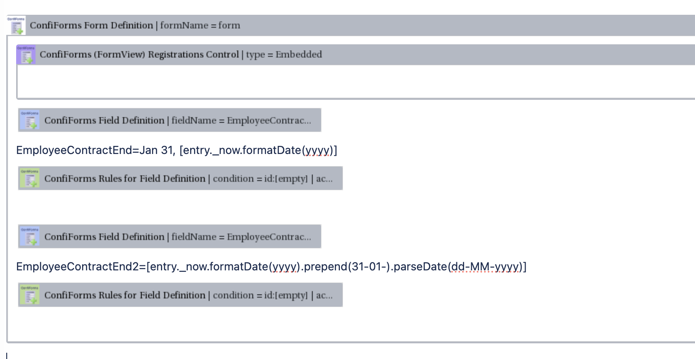Image resolution: width=695 pixels, height=359 pixels.
Task: Select the first condition id:[empty] Rules macro
Action: tap(188, 178)
